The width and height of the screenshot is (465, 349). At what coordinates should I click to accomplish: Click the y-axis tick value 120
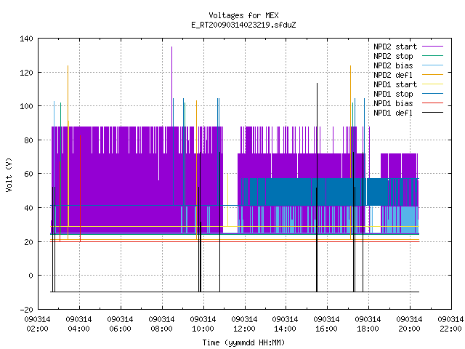point(26,73)
